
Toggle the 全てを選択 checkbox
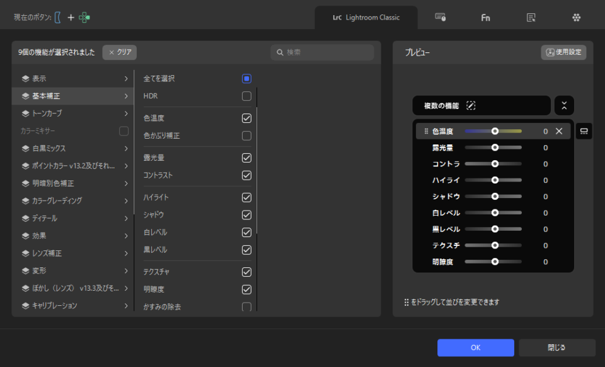tap(246, 79)
